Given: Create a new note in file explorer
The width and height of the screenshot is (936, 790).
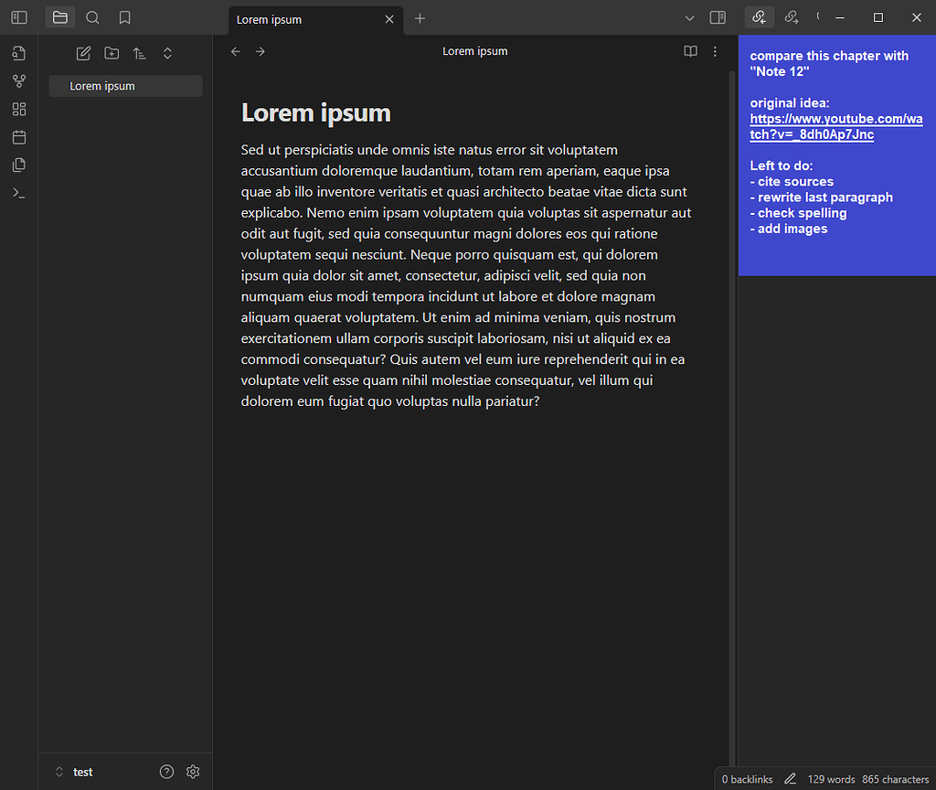Looking at the screenshot, I should tap(83, 54).
